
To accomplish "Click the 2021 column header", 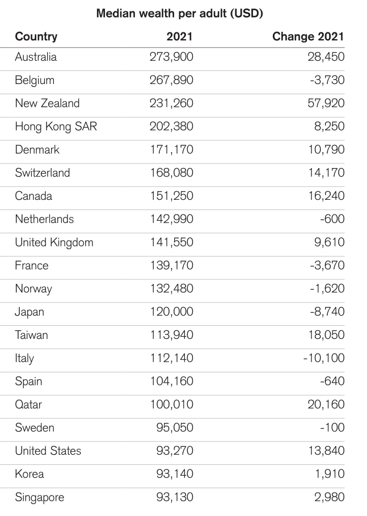I will point(179,36).
